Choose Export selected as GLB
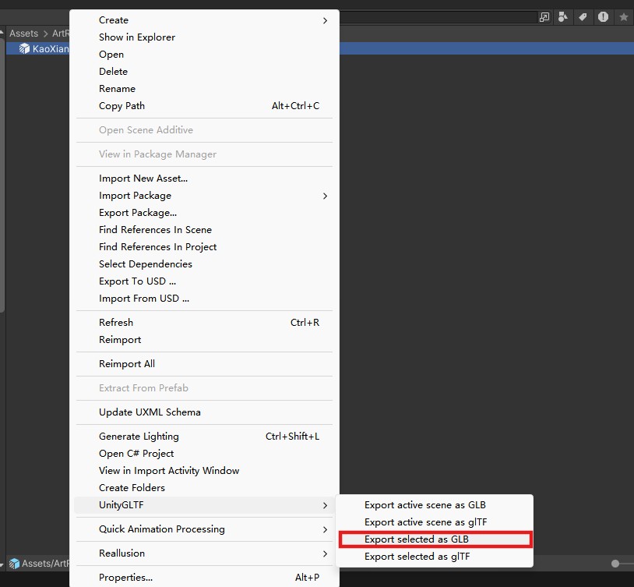The image size is (634, 587). tap(416, 539)
